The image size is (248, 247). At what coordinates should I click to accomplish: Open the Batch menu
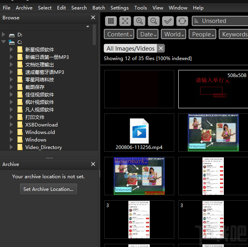99,8
